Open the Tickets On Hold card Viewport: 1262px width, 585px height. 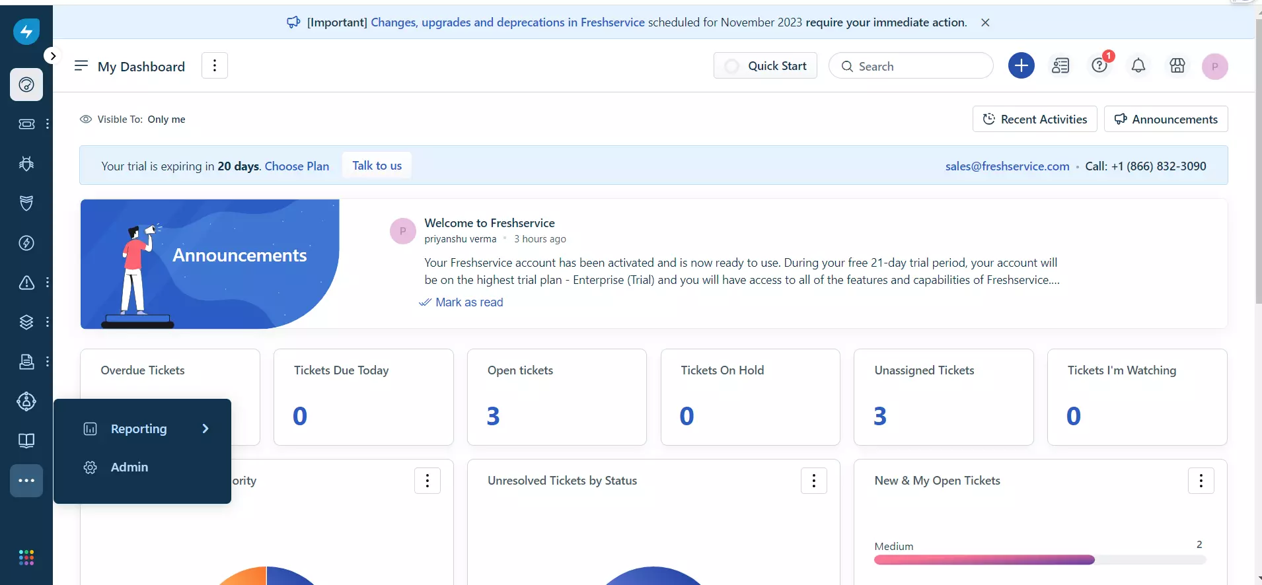(751, 397)
